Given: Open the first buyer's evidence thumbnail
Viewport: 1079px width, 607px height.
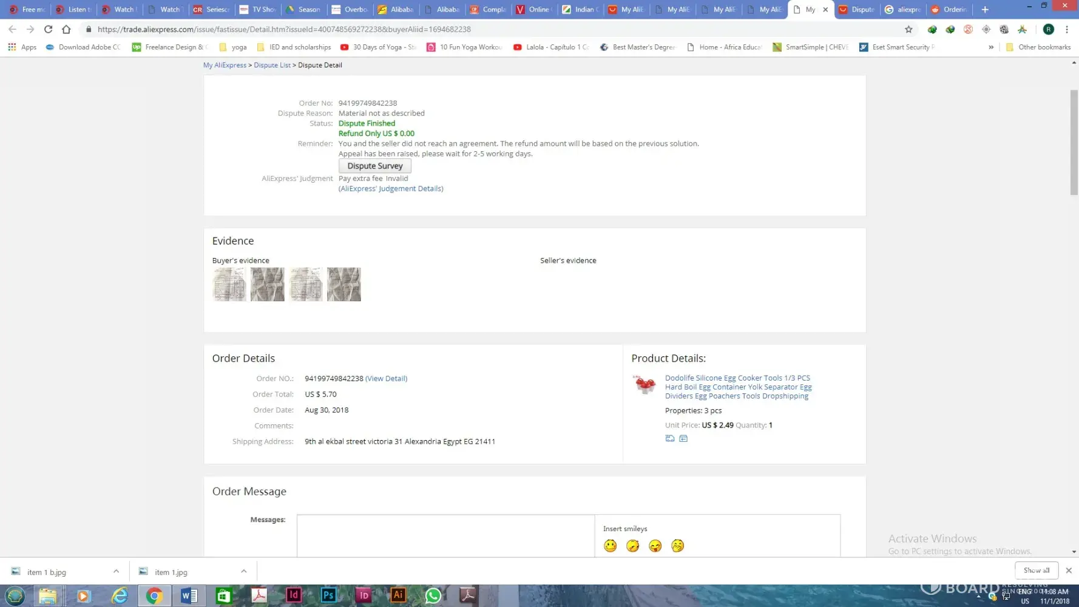Looking at the screenshot, I should click(x=229, y=284).
